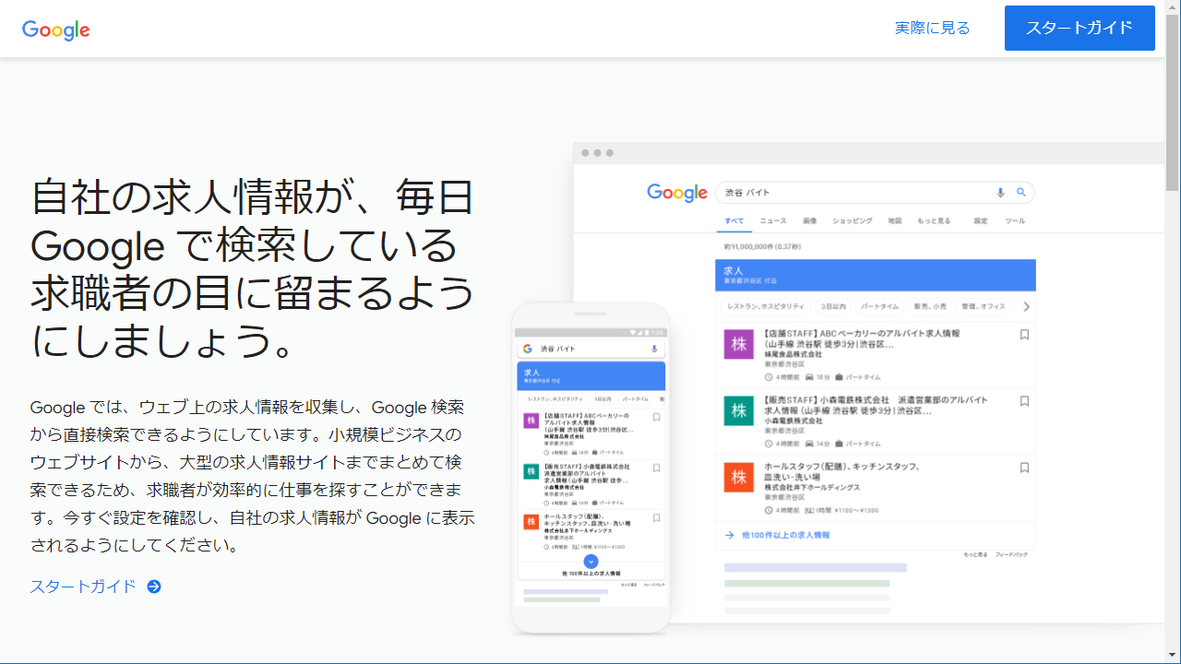Bookmark the 小森電鉄 listing in the phone mockup
Image resolution: width=1181 pixels, height=664 pixels.
coord(656,468)
